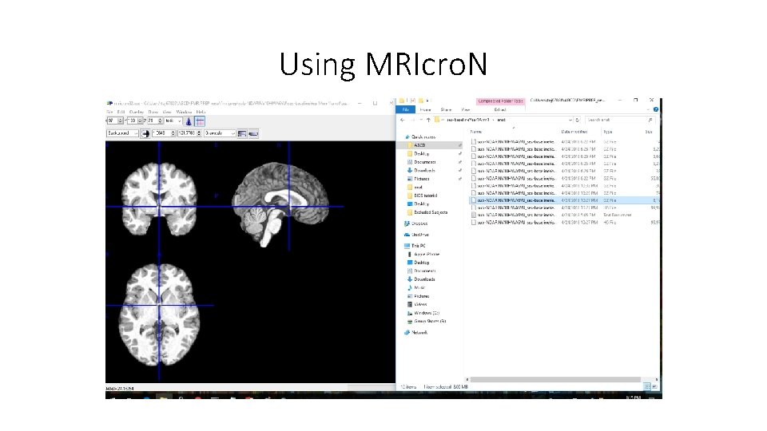
Task: Open the View ribbon tab in File Explorer
Action: [x=466, y=110]
